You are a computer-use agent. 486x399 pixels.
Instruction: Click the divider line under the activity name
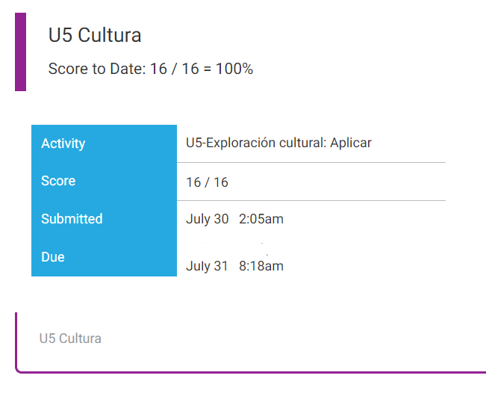pyautogui.click(x=311, y=162)
